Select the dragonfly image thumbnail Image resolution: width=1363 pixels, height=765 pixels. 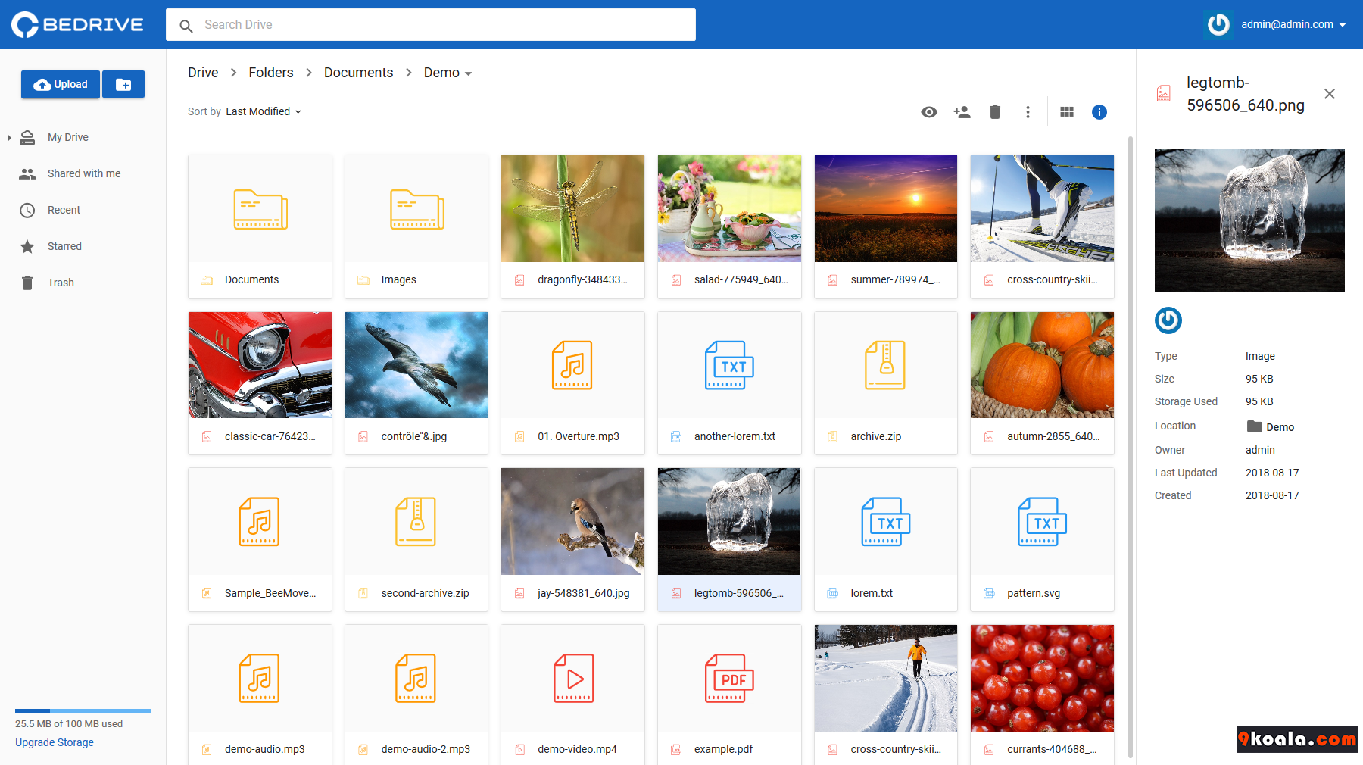click(572, 209)
